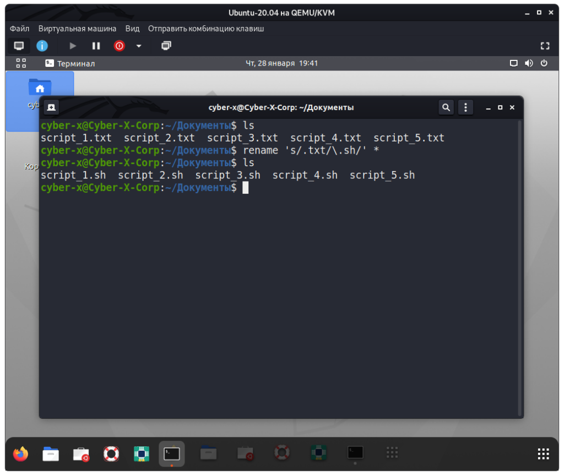Open the terminal three-dot menu
The image size is (564, 476).
coord(465,107)
